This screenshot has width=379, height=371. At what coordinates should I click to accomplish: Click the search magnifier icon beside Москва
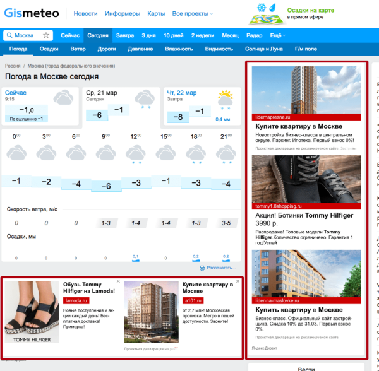pos(9,36)
